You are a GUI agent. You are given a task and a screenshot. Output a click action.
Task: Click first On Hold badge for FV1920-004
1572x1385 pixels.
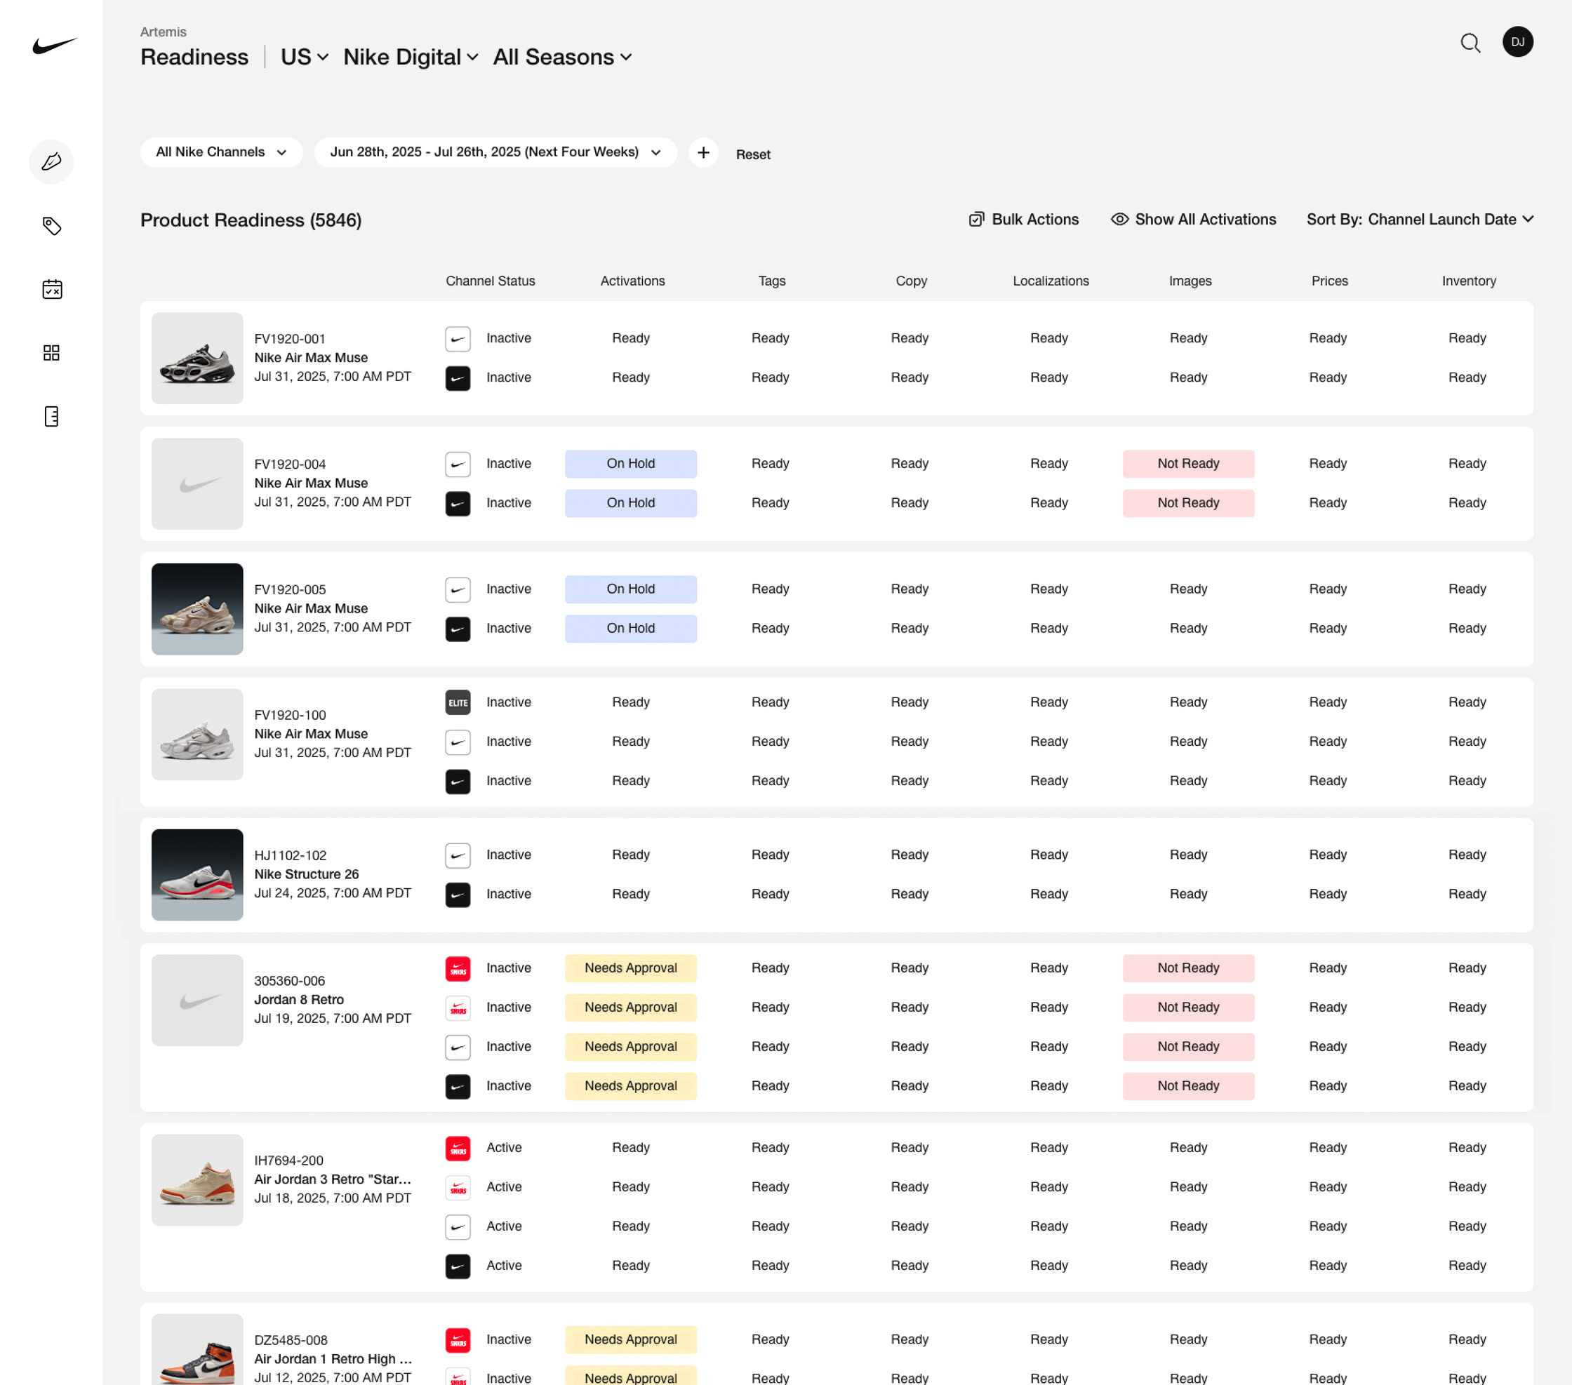(x=631, y=464)
